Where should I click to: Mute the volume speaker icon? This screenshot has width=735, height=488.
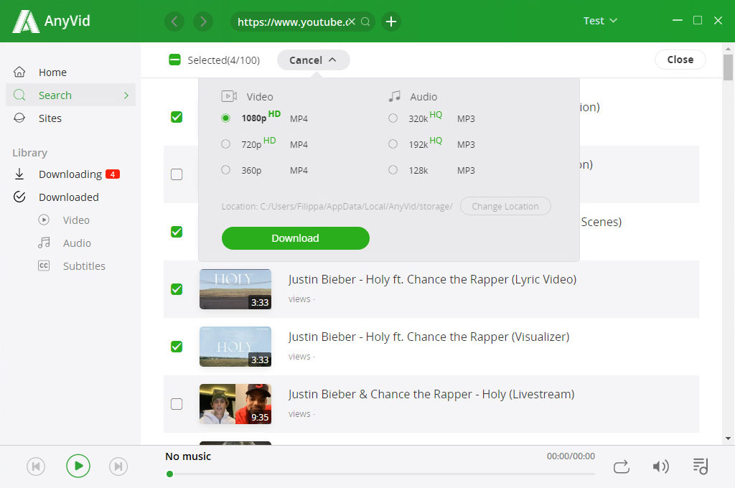pos(660,466)
